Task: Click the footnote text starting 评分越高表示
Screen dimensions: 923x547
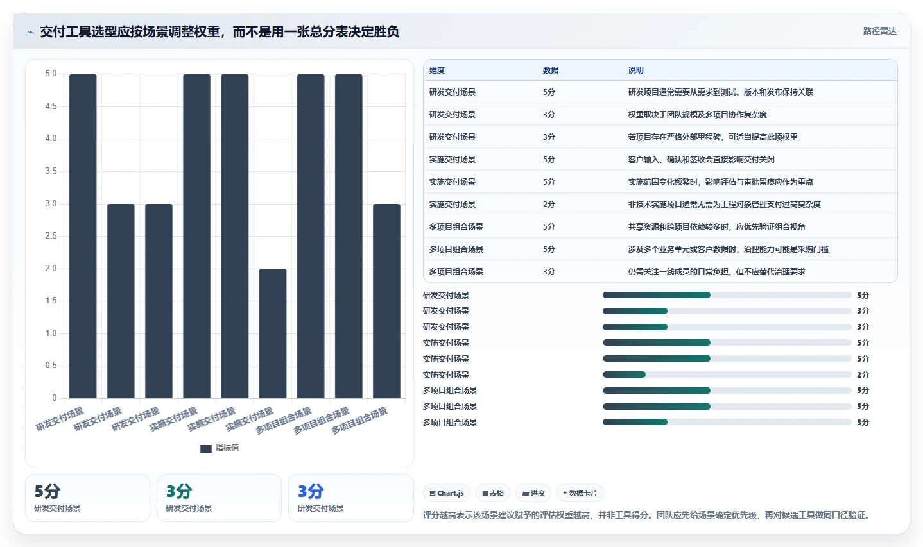Action: coord(647,515)
